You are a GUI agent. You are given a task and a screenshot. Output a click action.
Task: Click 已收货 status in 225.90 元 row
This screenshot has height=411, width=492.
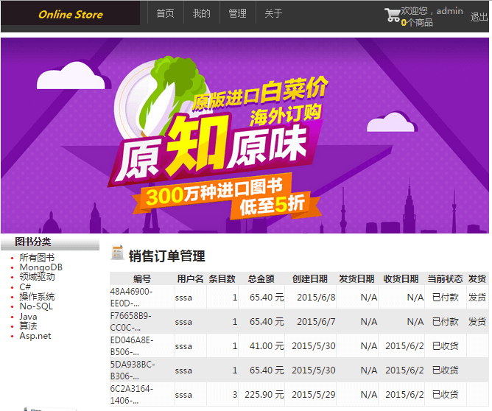446,394
